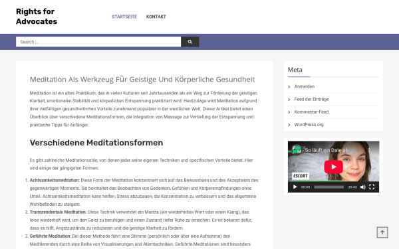The image size is (399, 249).
Task: Click the Rights for Advocates site title
Action: 37,16
